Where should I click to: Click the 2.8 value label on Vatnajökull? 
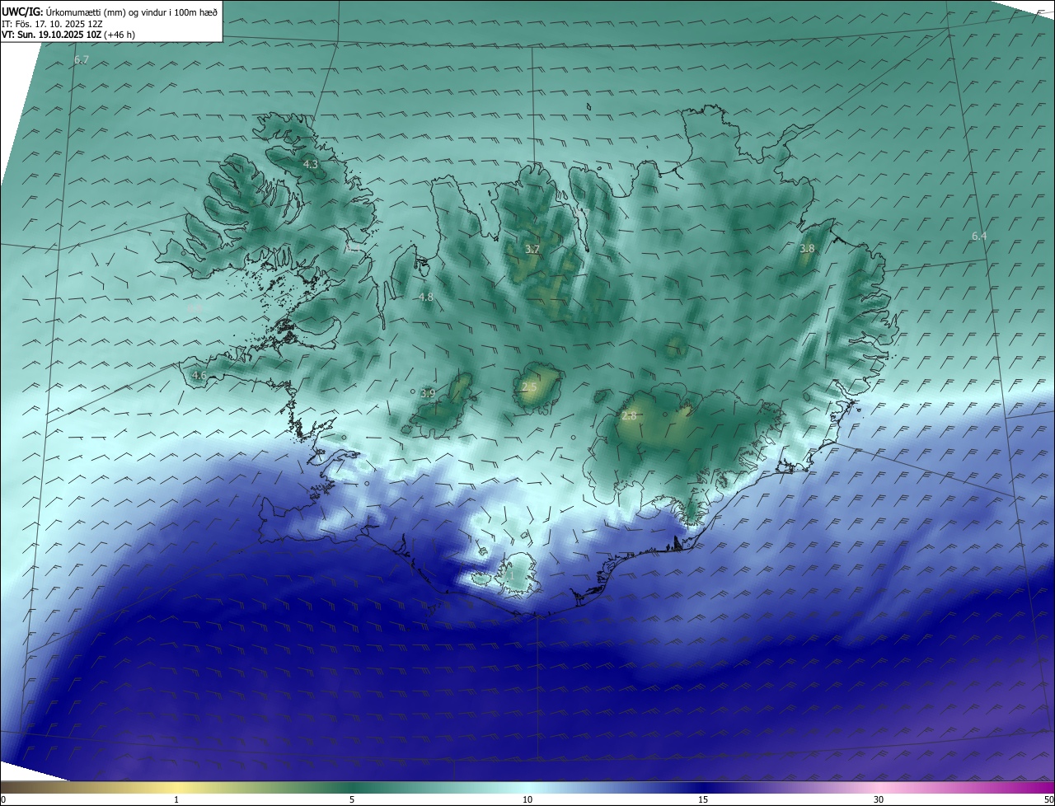point(629,417)
